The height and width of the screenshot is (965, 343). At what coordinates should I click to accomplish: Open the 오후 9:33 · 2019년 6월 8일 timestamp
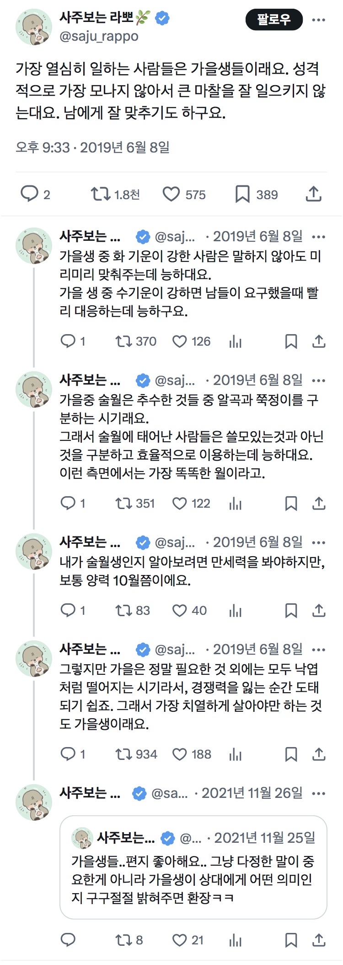click(93, 147)
